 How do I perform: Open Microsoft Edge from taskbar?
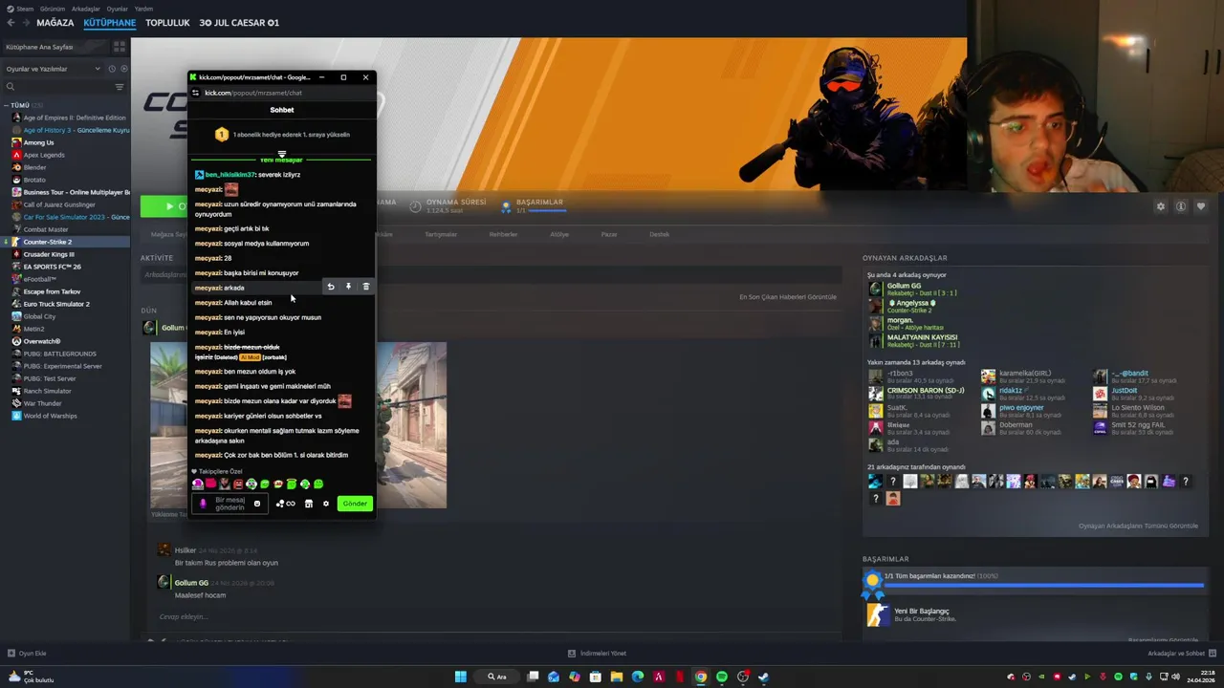638,677
